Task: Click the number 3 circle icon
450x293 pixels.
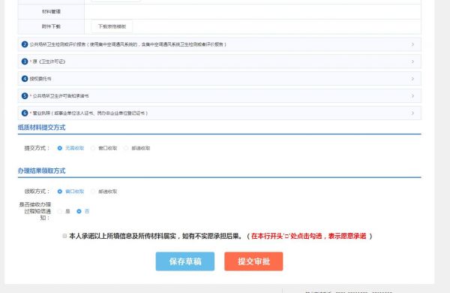Action: point(25,62)
